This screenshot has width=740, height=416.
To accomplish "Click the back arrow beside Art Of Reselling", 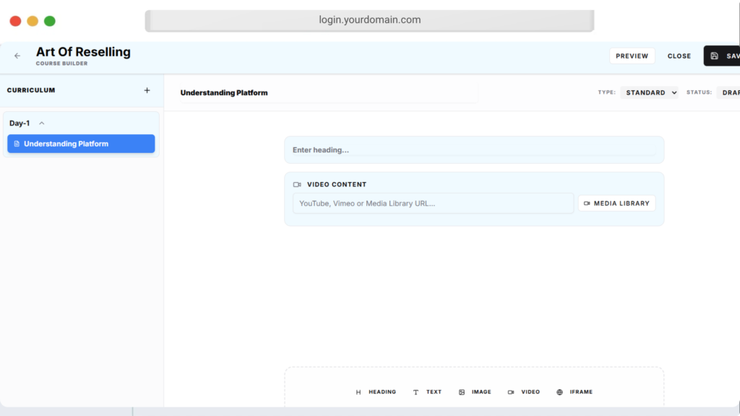I will [17, 56].
